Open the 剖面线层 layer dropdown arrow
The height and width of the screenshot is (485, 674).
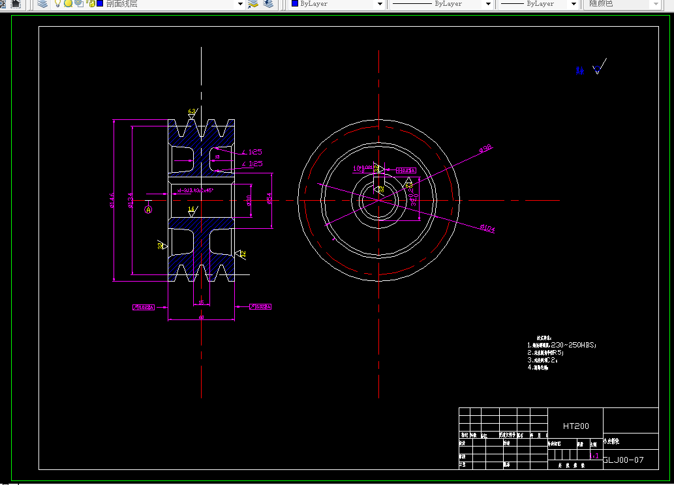[240, 4]
